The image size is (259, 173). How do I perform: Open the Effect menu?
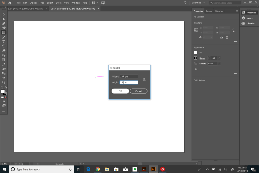(58, 3)
